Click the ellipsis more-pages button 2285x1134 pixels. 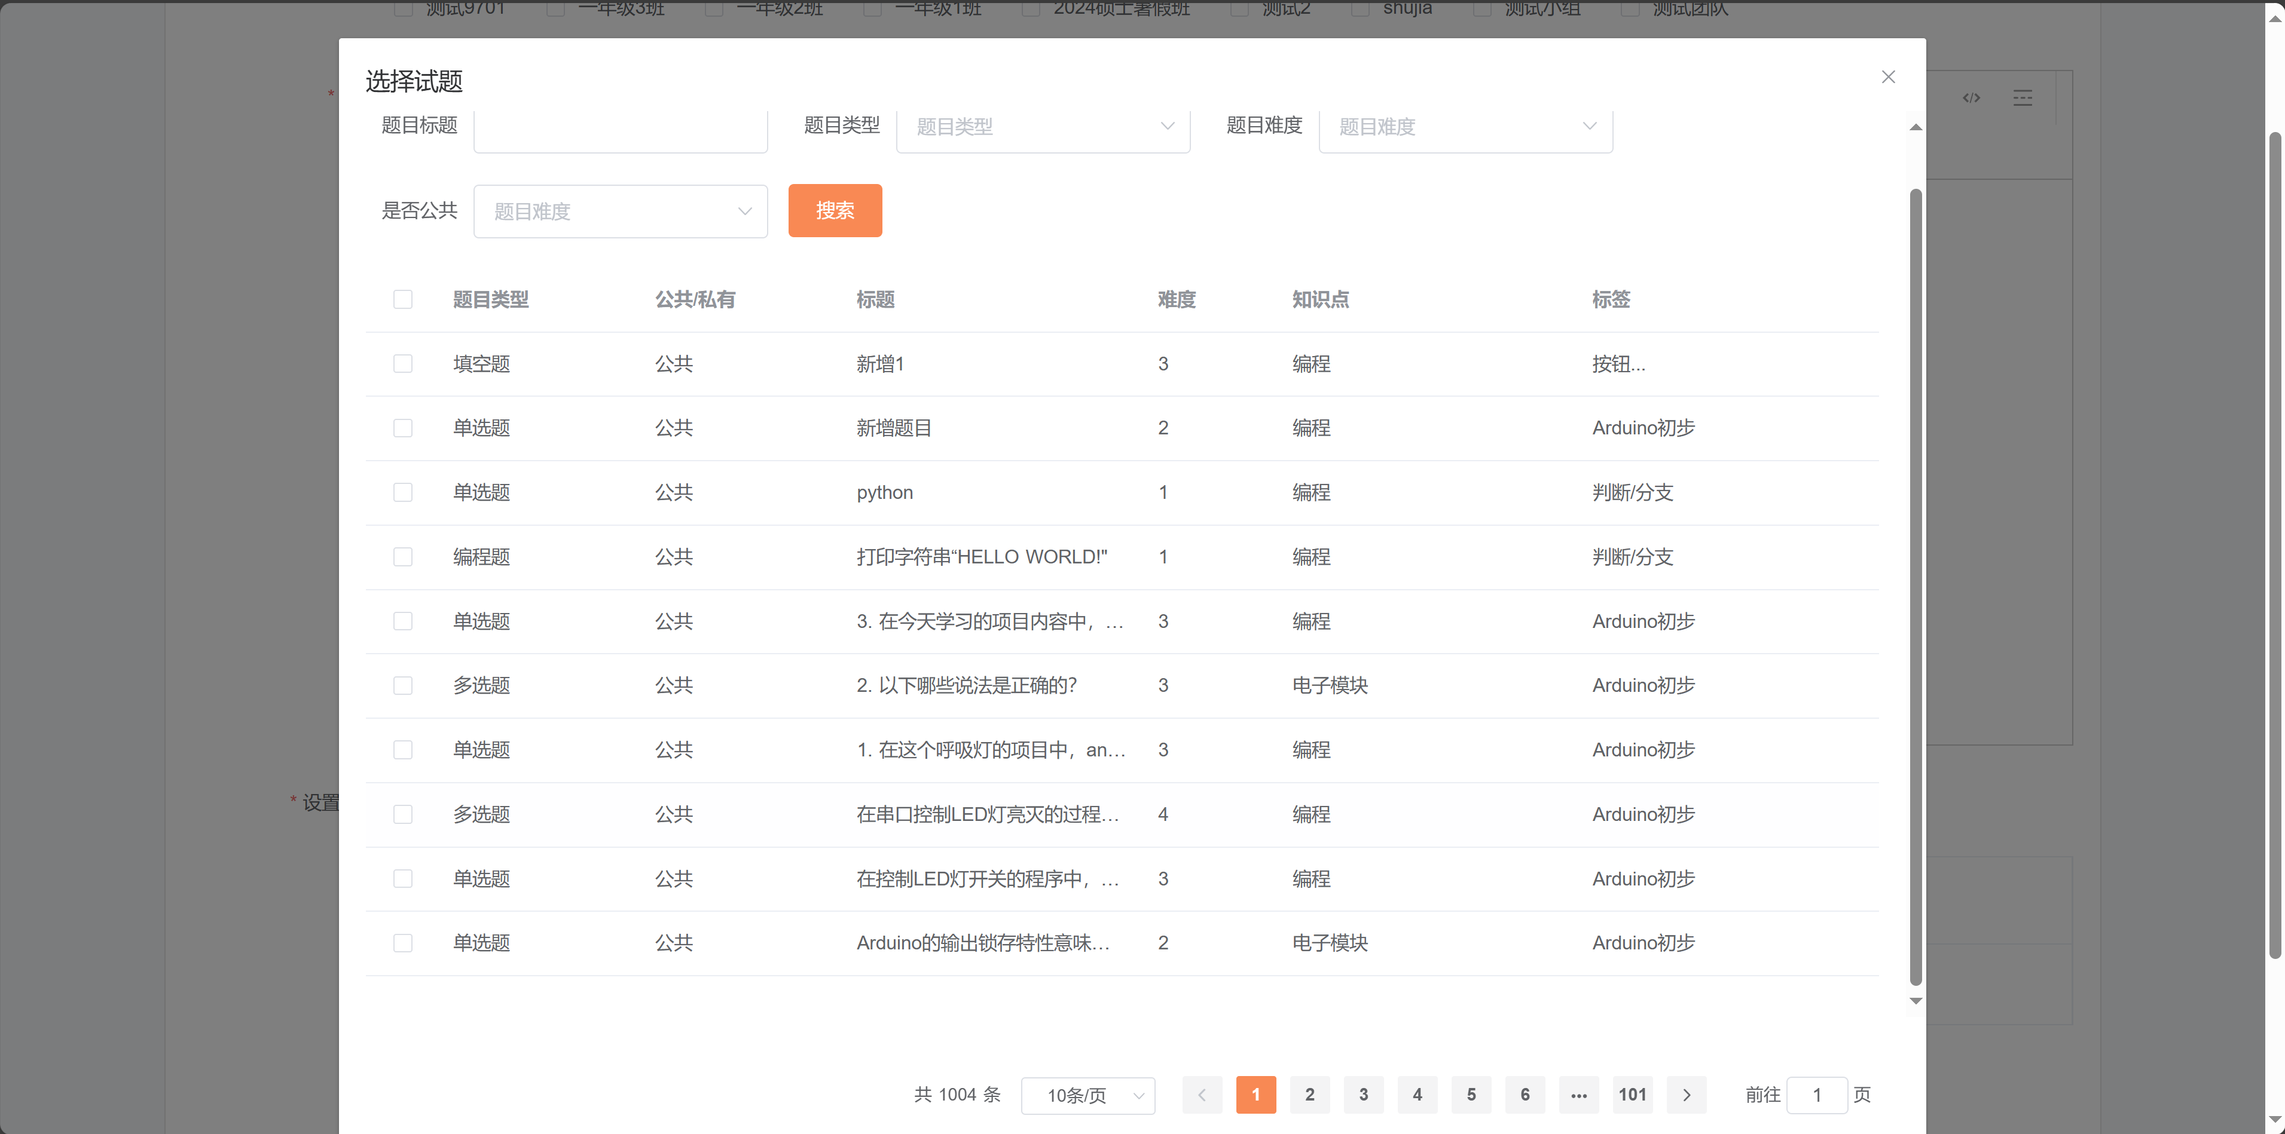tap(1578, 1095)
